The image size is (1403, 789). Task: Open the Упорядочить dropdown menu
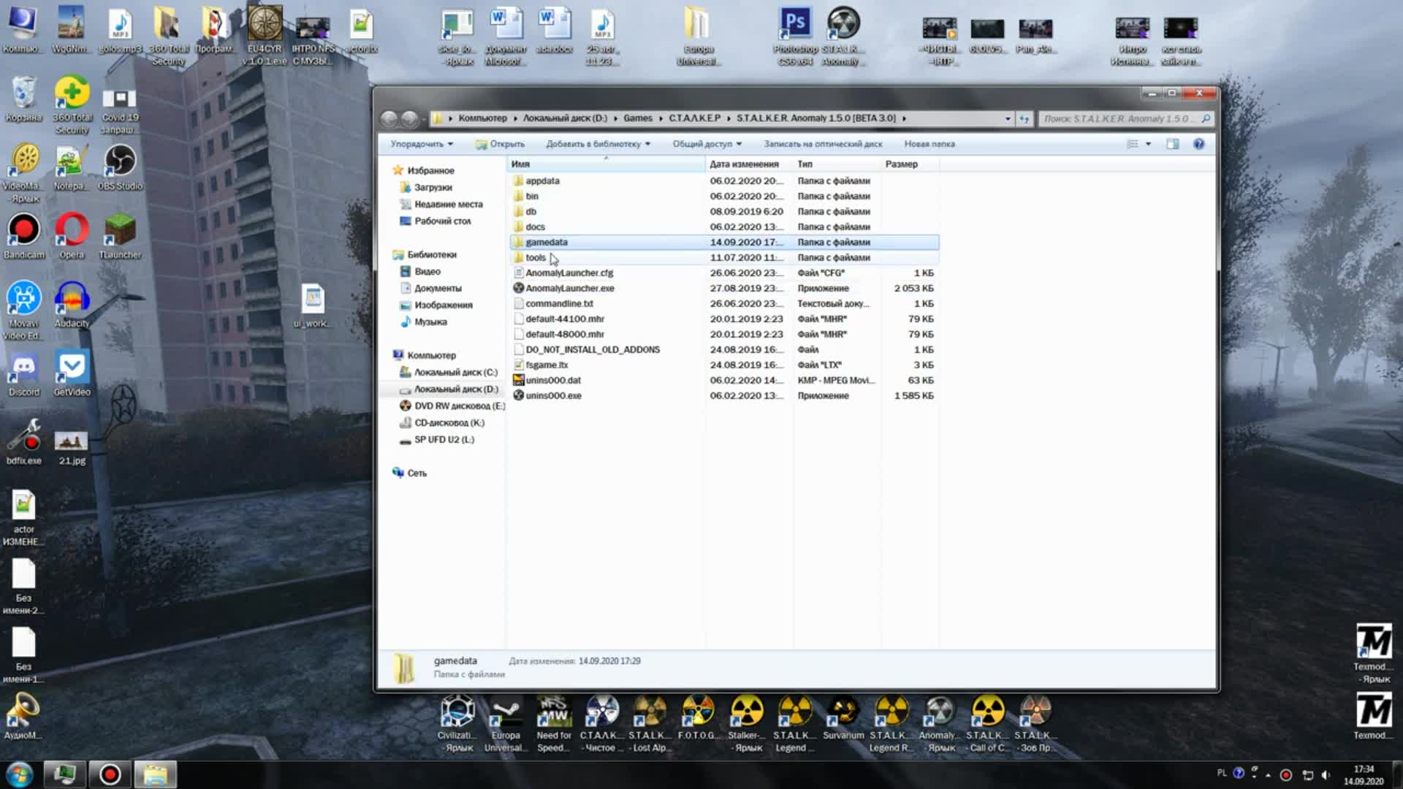point(422,144)
